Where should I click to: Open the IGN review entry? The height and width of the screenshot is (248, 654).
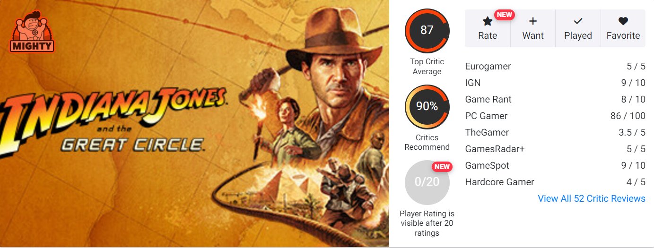[555, 83]
